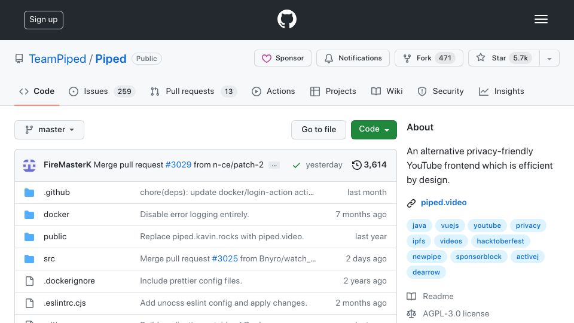Open the Actions tab
This screenshot has height=323, width=574.
[273, 91]
